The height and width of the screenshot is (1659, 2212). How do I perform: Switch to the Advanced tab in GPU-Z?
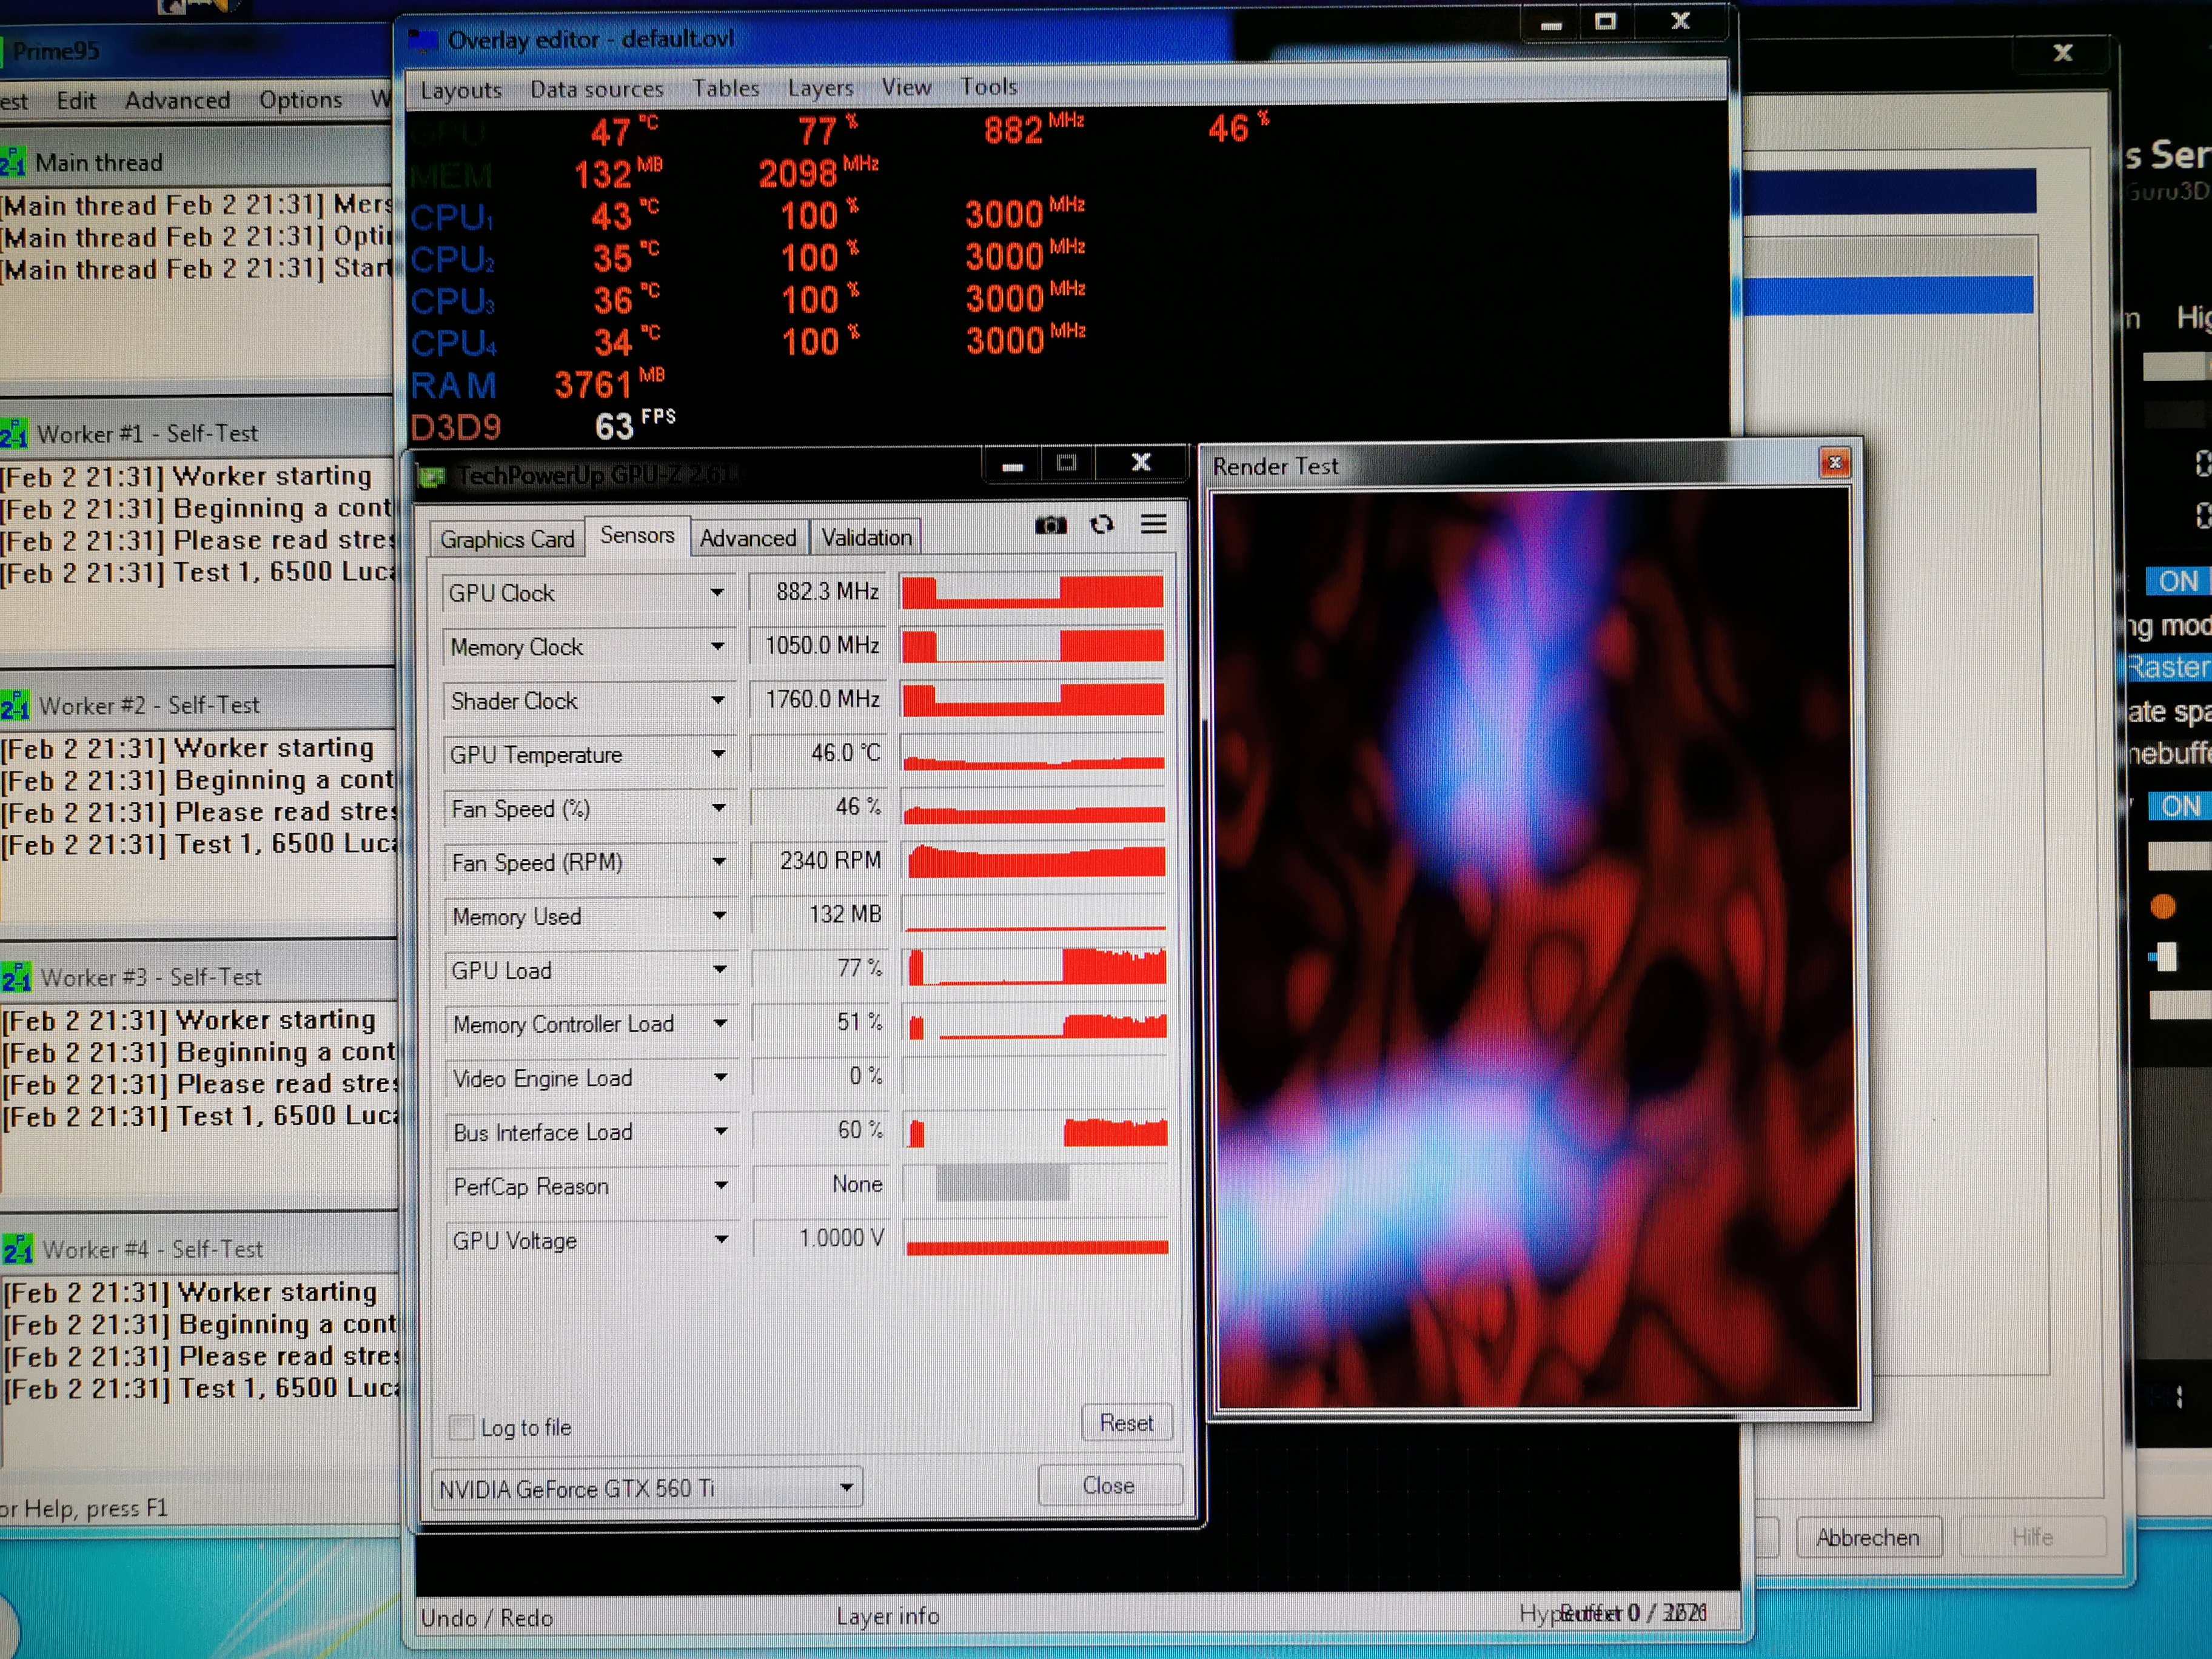(x=747, y=538)
